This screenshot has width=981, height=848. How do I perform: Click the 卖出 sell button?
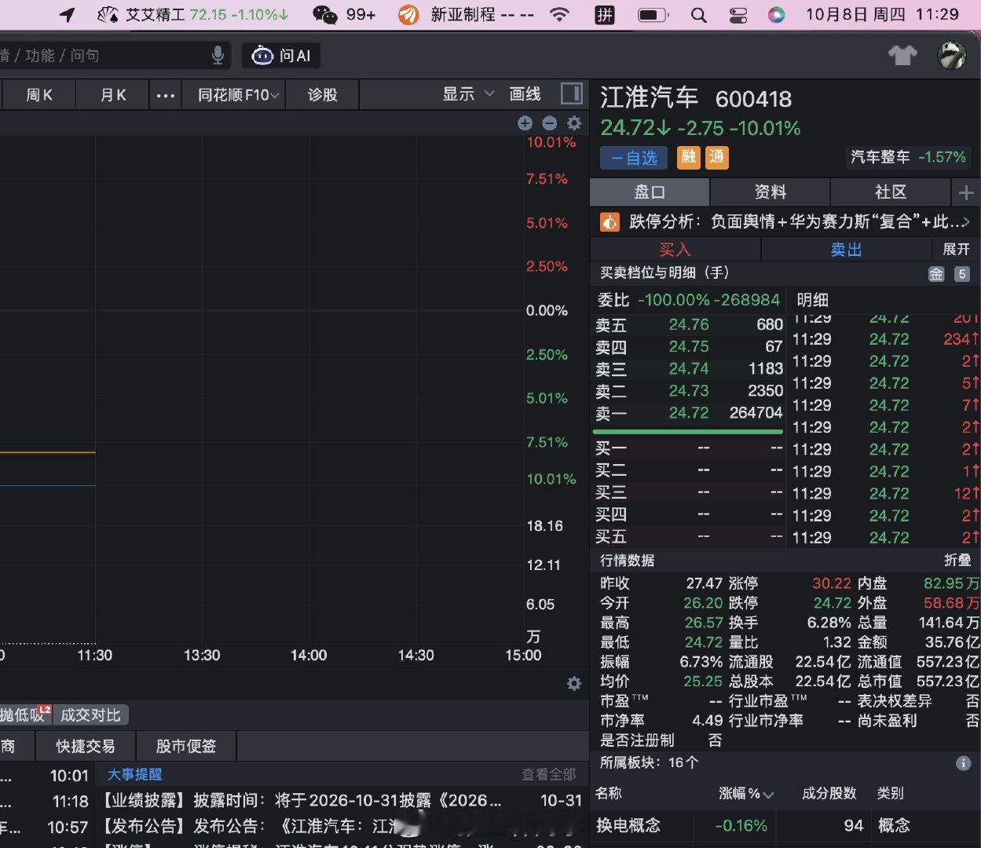pyautogui.click(x=847, y=249)
